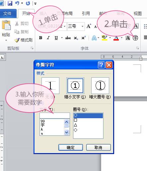Select the square enclosure shape

pos(75,120)
